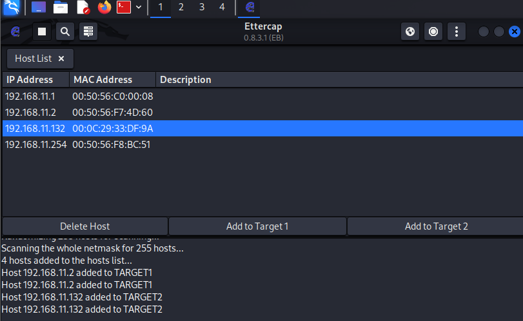Sort by the MAC Address column header
523x321 pixels.
pyautogui.click(x=112, y=80)
